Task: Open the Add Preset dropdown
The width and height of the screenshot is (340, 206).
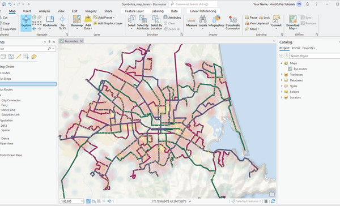Action: click(x=104, y=18)
